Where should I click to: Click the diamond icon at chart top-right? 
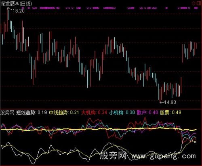tap(194, 3)
